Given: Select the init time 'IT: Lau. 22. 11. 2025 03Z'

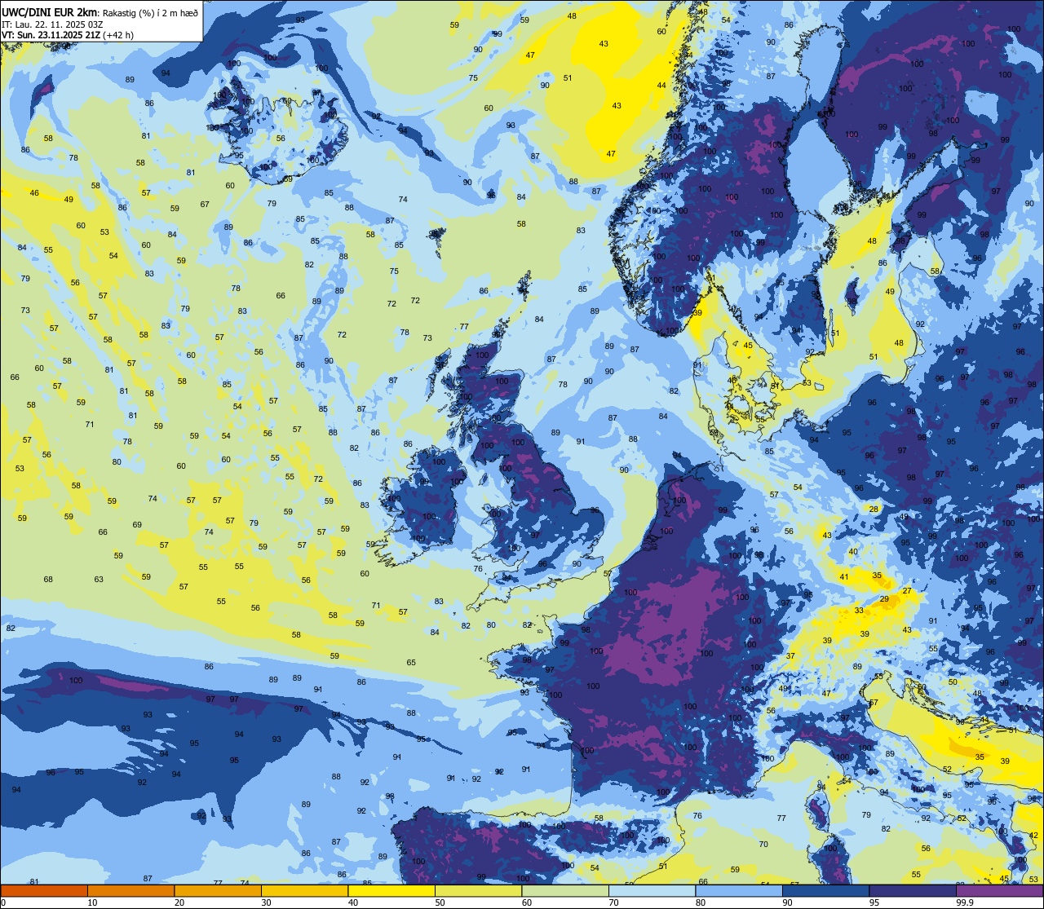Looking at the screenshot, I should tap(52, 24).
